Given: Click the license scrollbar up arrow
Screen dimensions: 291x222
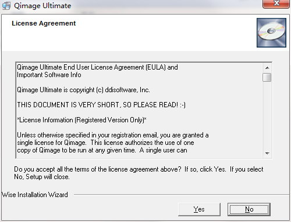Looking at the screenshot, I should pos(267,68).
